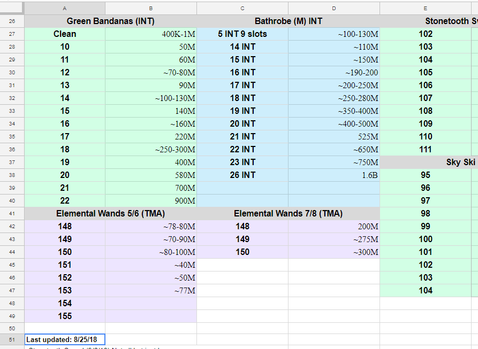Screen dimensions: 478x349
Task: Select column C header
Action: pyautogui.click(x=242, y=9)
